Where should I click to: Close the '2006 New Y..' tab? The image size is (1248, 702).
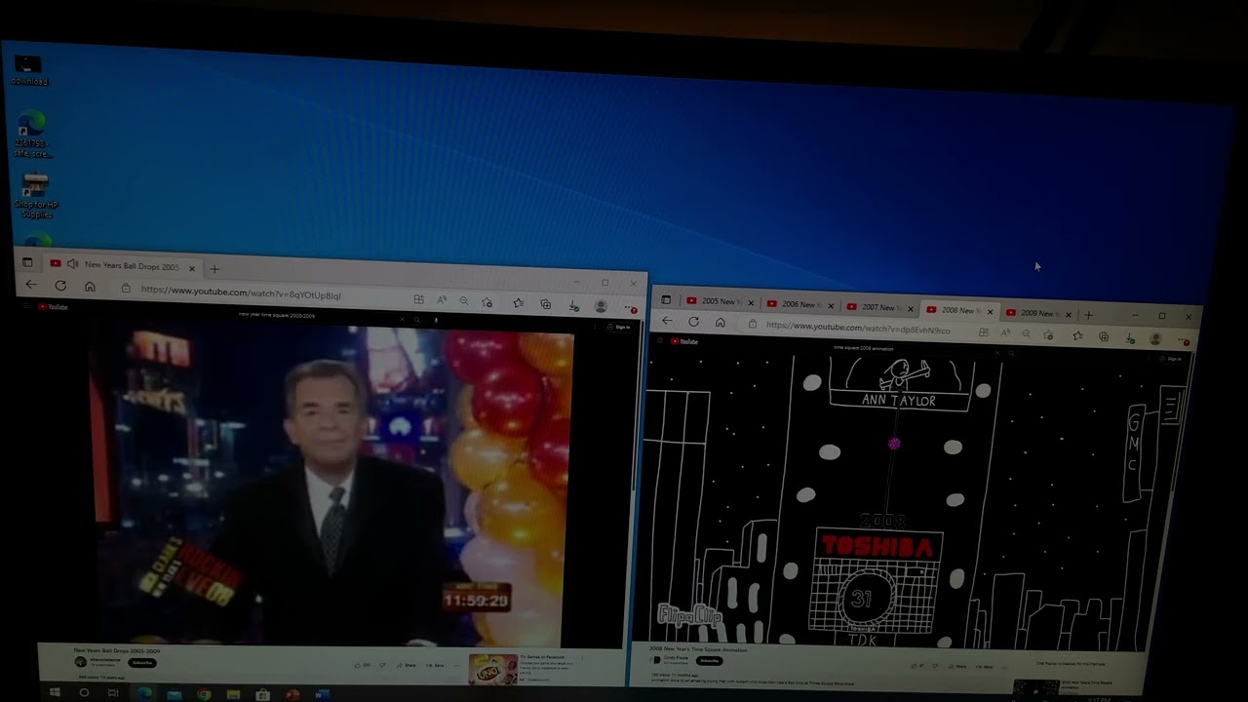[x=831, y=307]
